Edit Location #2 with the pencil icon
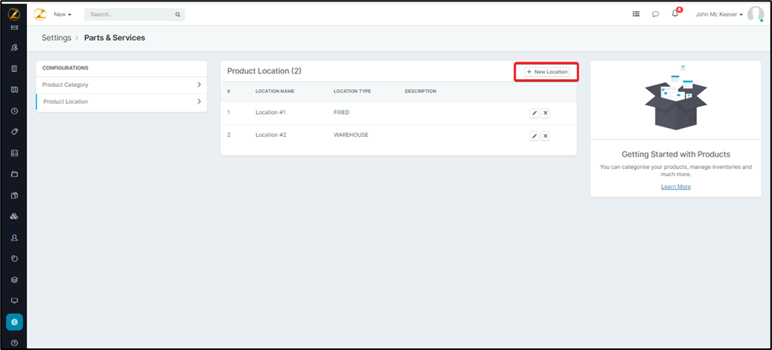Viewport: 772px width, 350px height. point(534,136)
